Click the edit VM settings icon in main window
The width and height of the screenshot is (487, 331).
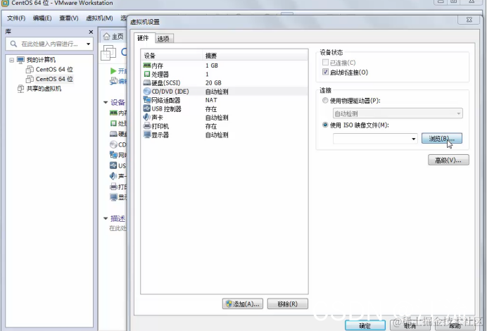click(113, 81)
